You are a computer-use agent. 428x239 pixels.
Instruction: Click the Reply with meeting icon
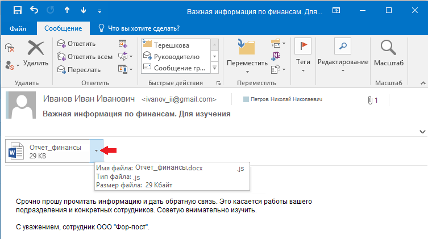pyautogui.click(x=123, y=44)
